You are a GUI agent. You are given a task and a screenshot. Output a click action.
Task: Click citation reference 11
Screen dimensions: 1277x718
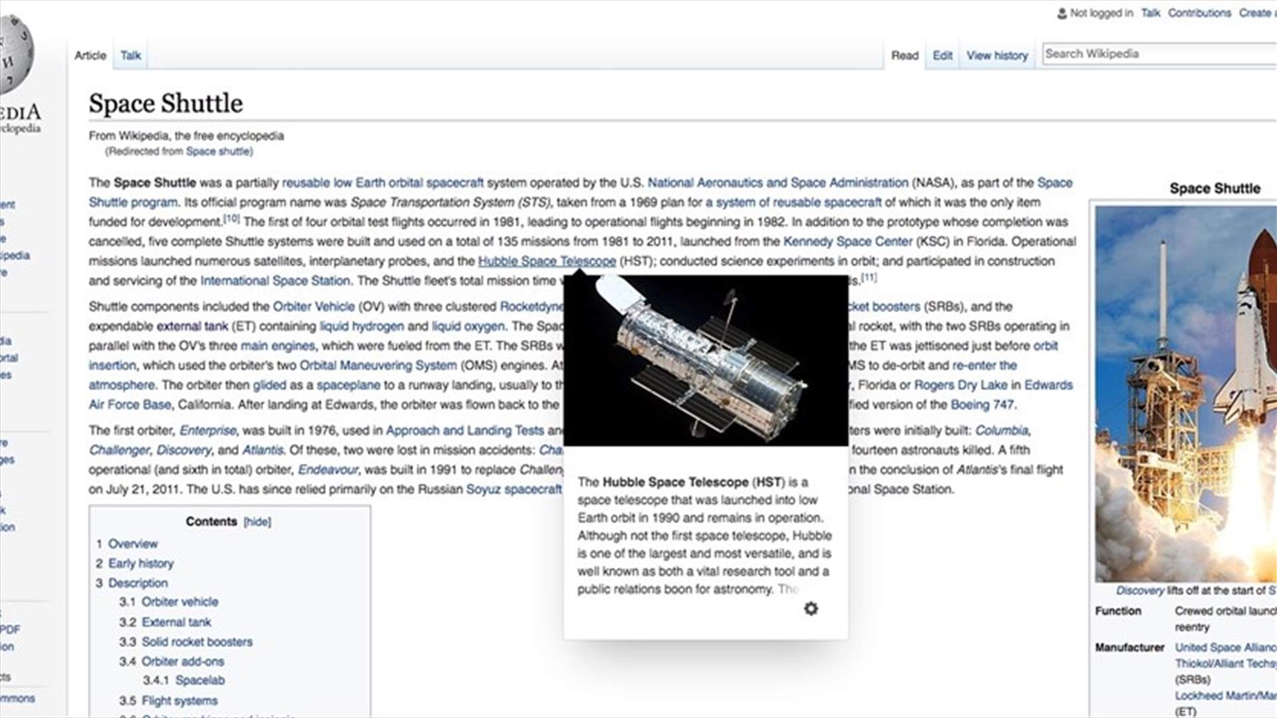pyautogui.click(x=869, y=277)
